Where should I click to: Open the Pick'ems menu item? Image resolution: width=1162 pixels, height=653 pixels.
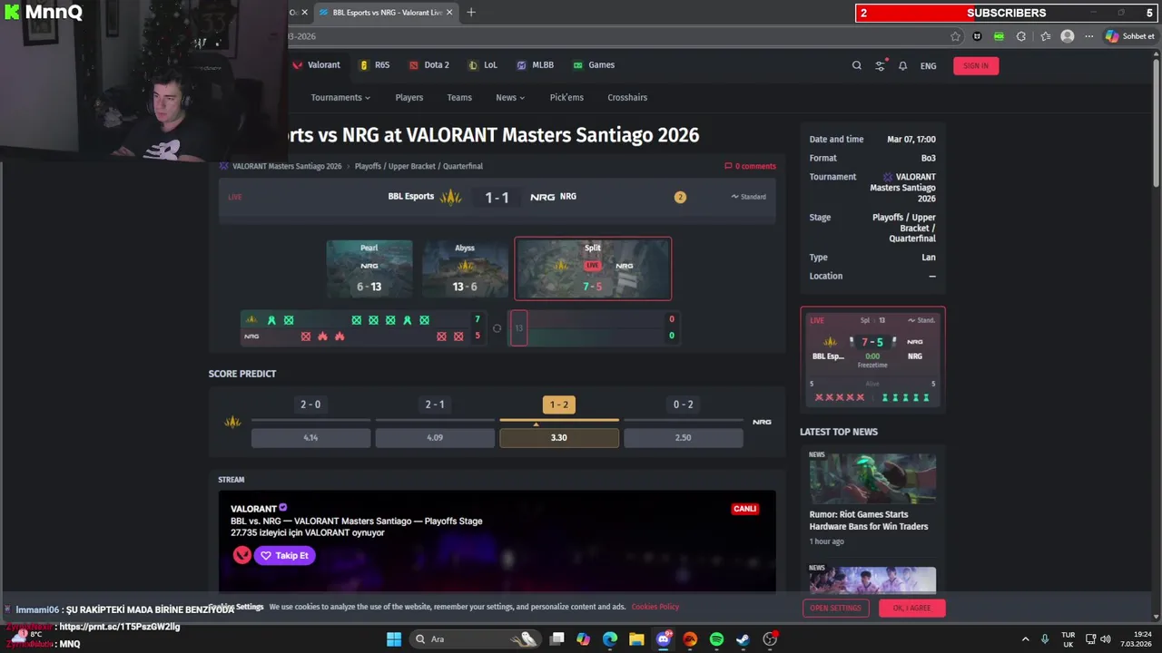pos(566,97)
